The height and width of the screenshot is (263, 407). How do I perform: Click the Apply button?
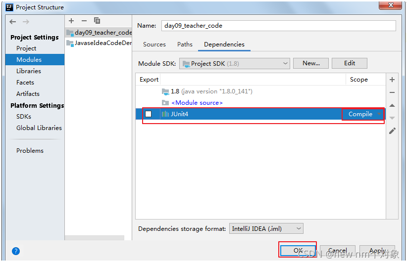pos(377,250)
